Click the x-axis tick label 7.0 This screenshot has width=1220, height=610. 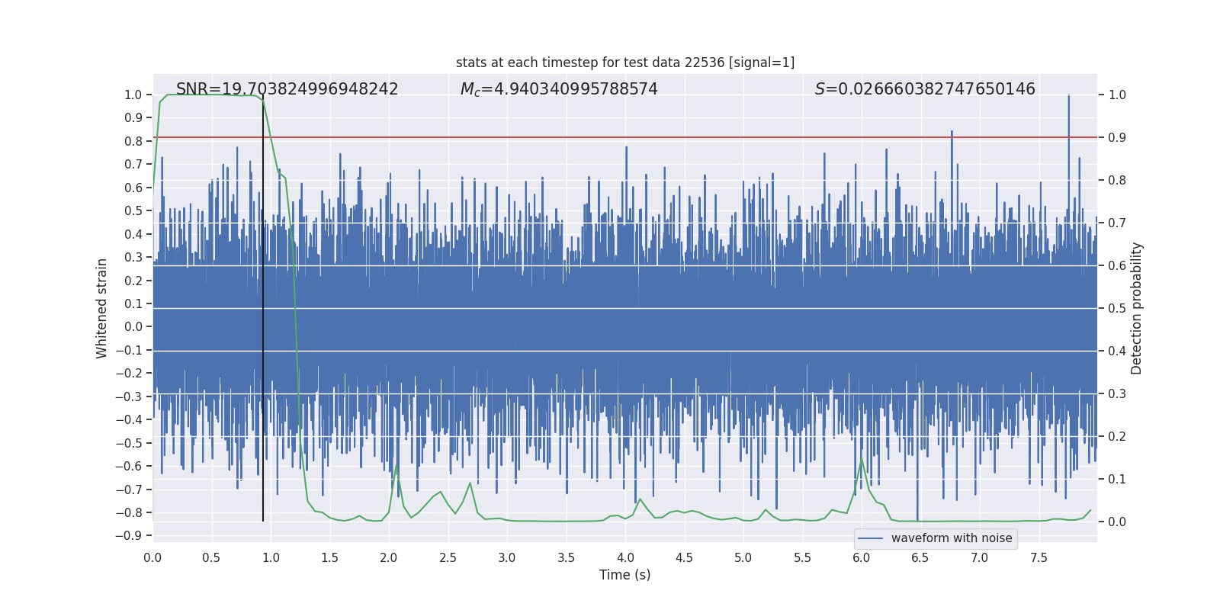click(x=980, y=557)
